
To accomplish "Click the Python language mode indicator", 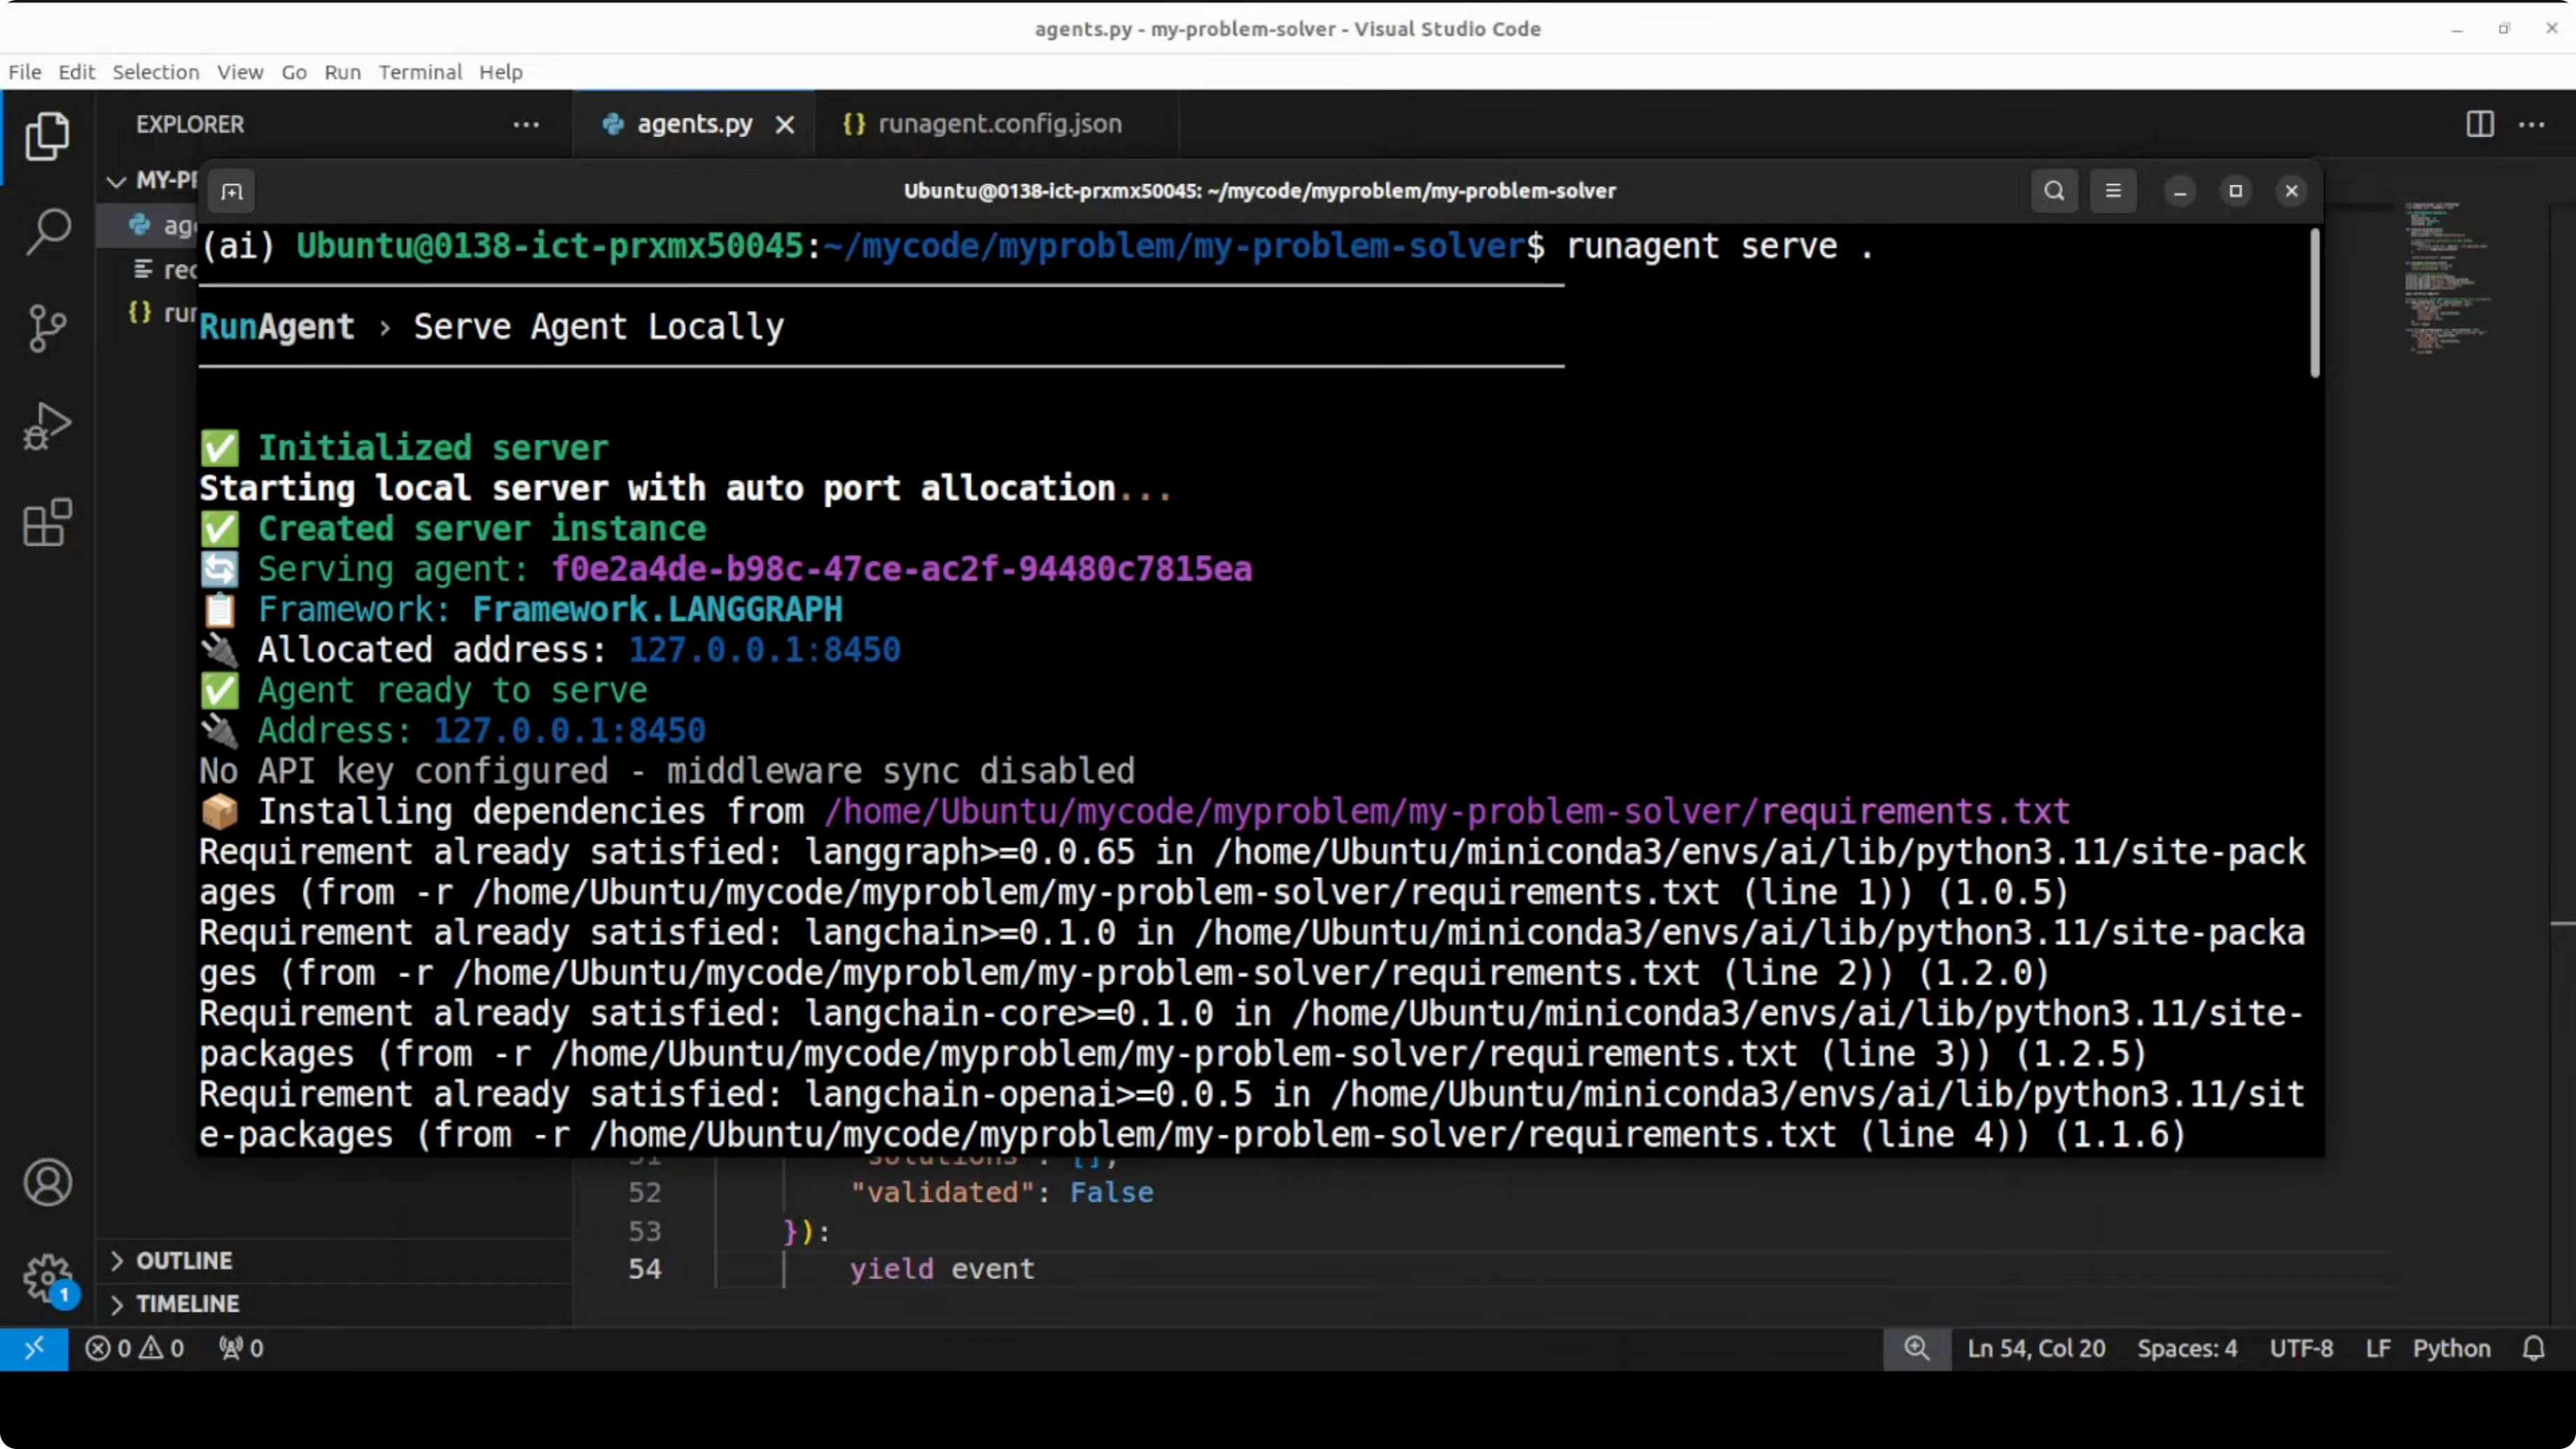I will 2451,1348.
